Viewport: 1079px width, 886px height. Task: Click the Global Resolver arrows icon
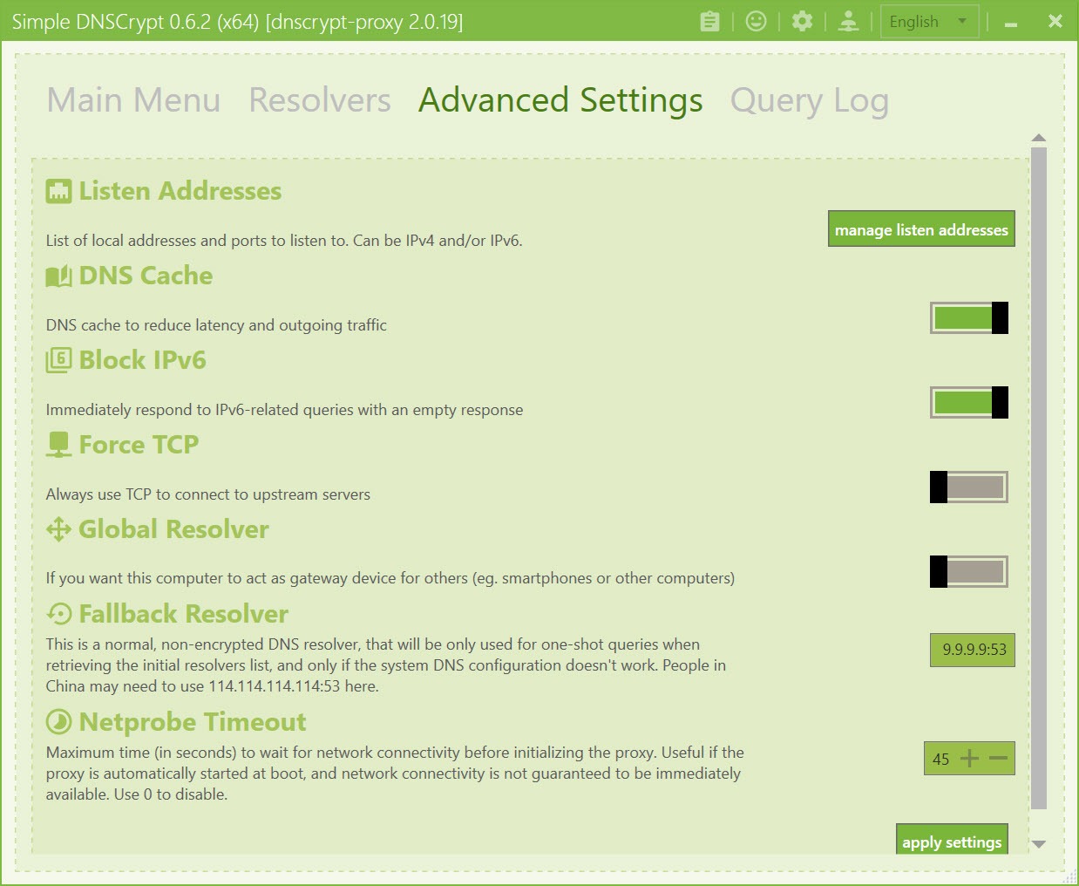pyautogui.click(x=58, y=529)
